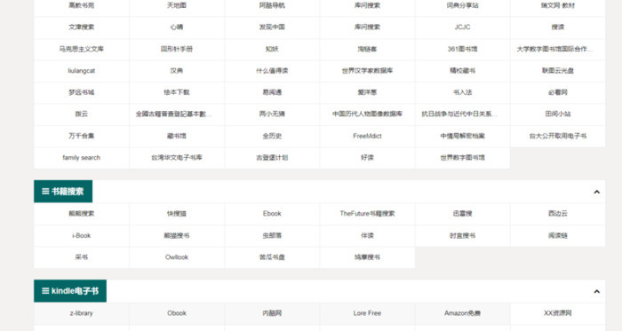Open the Lore Free link
Image resolution: width=622 pixels, height=331 pixels.
click(x=367, y=313)
